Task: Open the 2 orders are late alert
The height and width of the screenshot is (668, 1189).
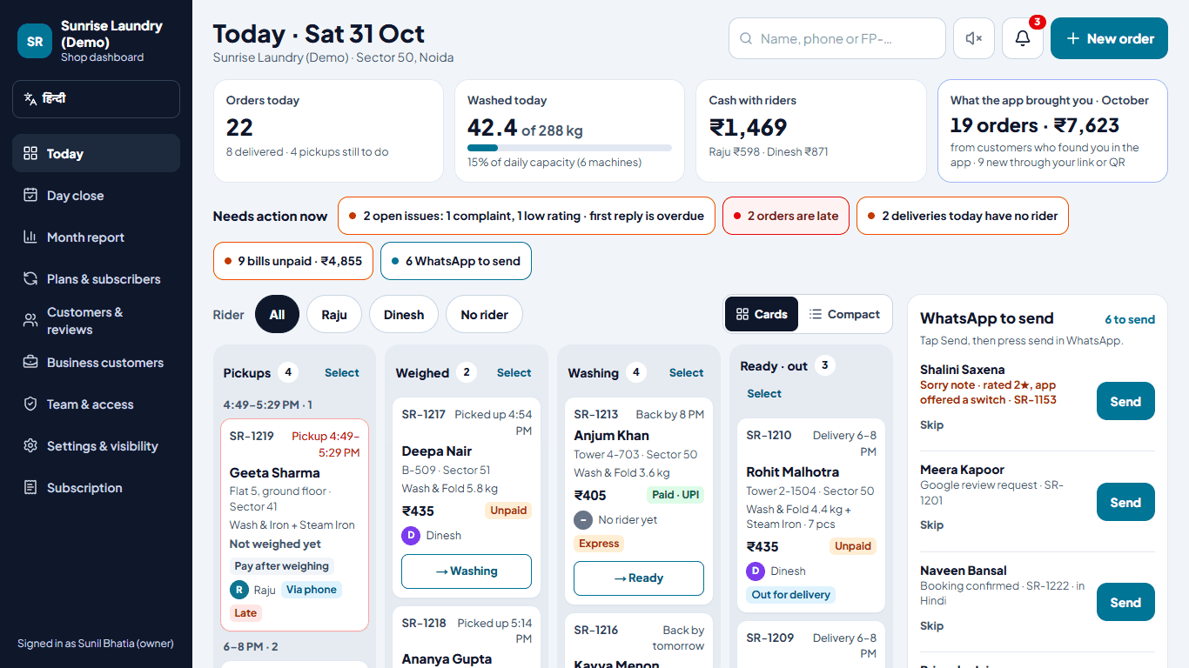Action: pyautogui.click(x=786, y=216)
